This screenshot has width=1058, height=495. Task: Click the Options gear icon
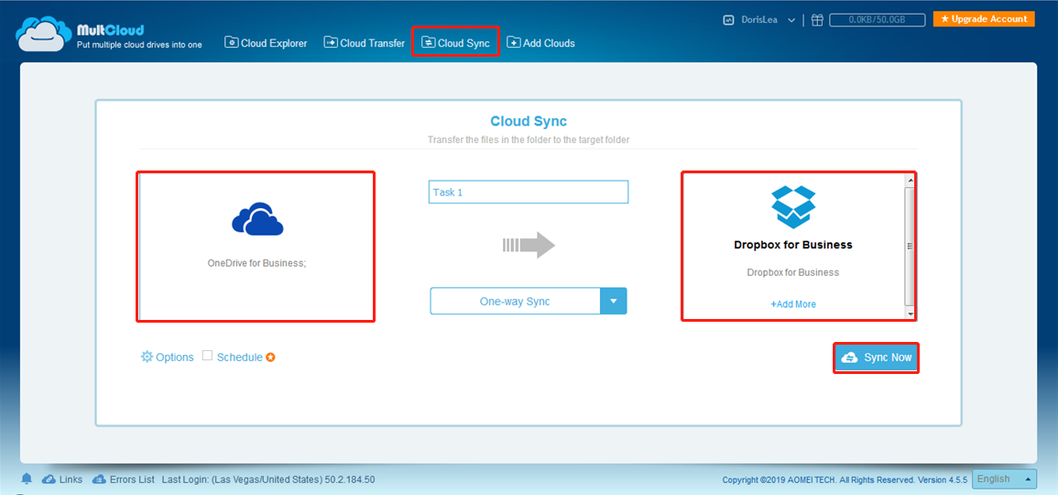147,357
